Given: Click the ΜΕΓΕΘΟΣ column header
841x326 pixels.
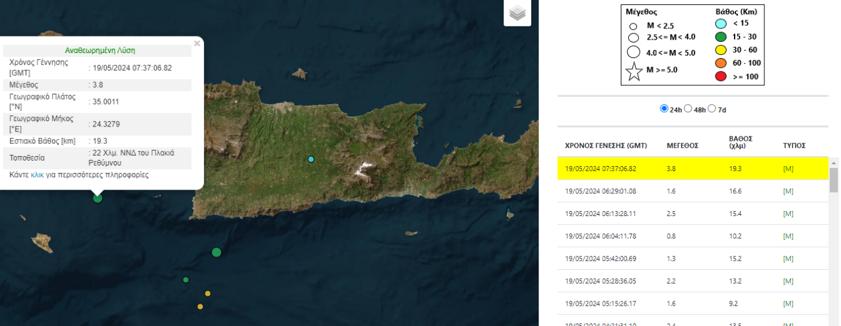Looking at the screenshot, I should [x=682, y=146].
